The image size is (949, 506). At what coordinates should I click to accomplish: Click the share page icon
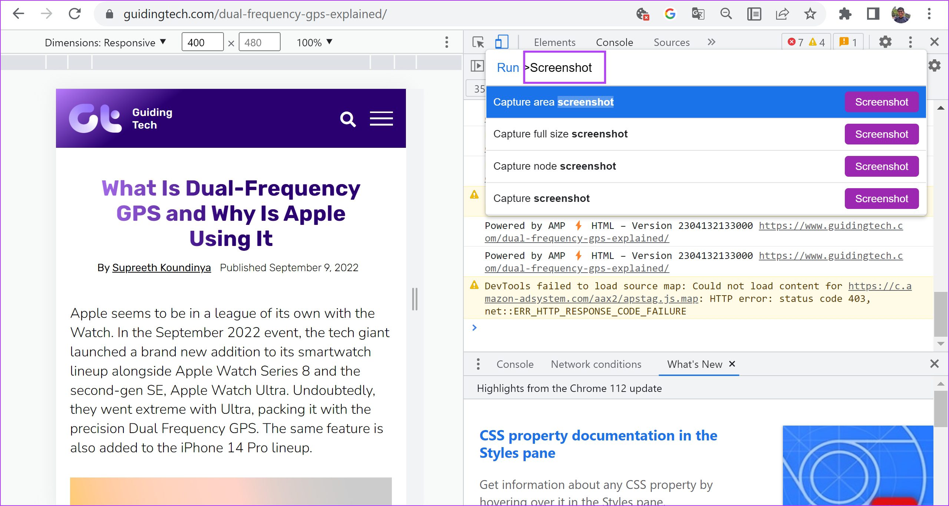[x=782, y=14]
